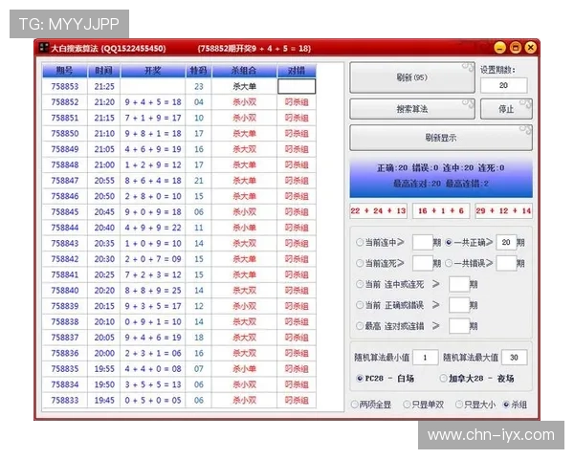This screenshot has width=574, height=459.
Task: Click the 一共正确 period input showing 20
Action: [x=506, y=242]
